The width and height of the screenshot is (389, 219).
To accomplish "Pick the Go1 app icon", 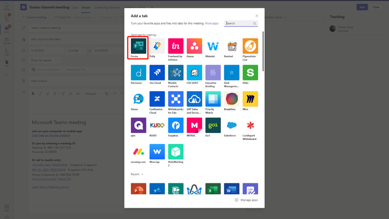I will click(x=213, y=125).
